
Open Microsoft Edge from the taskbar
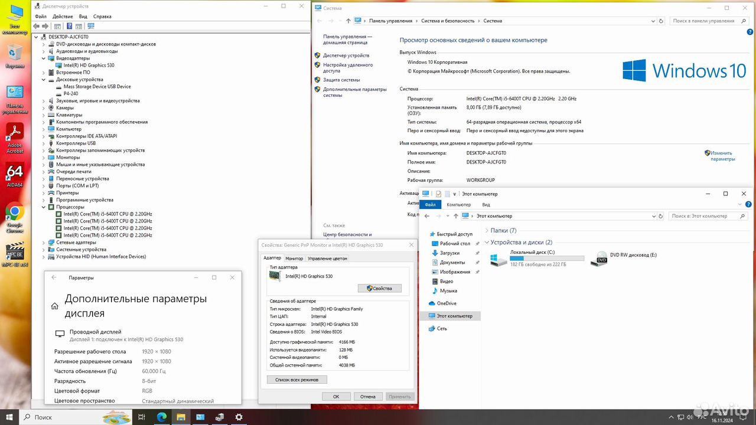tap(161, 417)
